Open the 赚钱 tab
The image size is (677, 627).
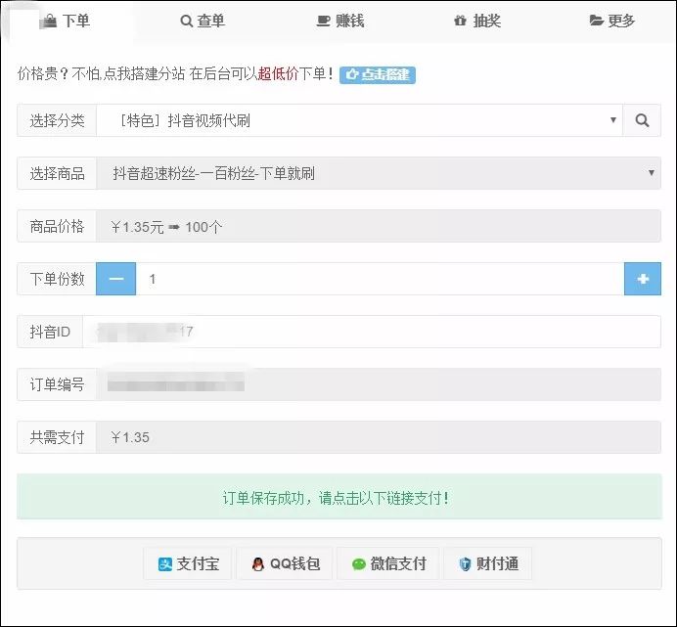tap(339, 21)
